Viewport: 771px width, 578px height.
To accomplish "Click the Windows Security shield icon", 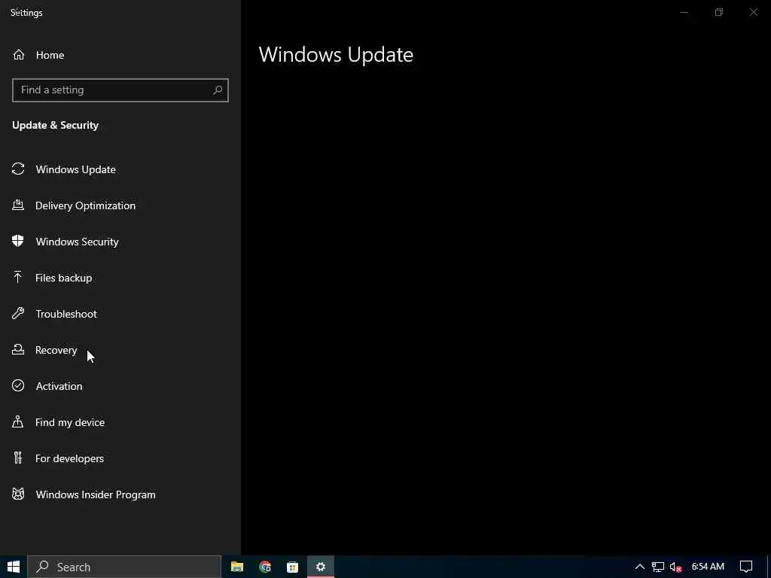I will click(18, 241).
